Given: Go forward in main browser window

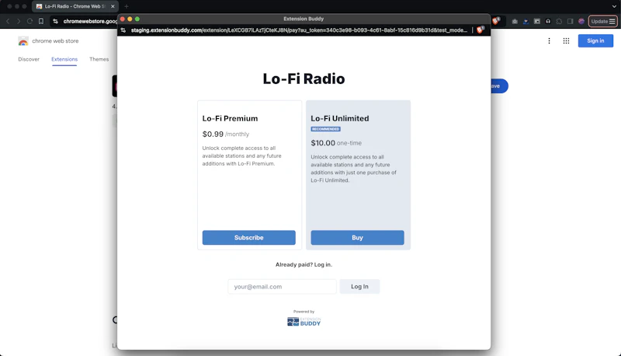Looking at the screenshot, I should [x=19, y=22].
